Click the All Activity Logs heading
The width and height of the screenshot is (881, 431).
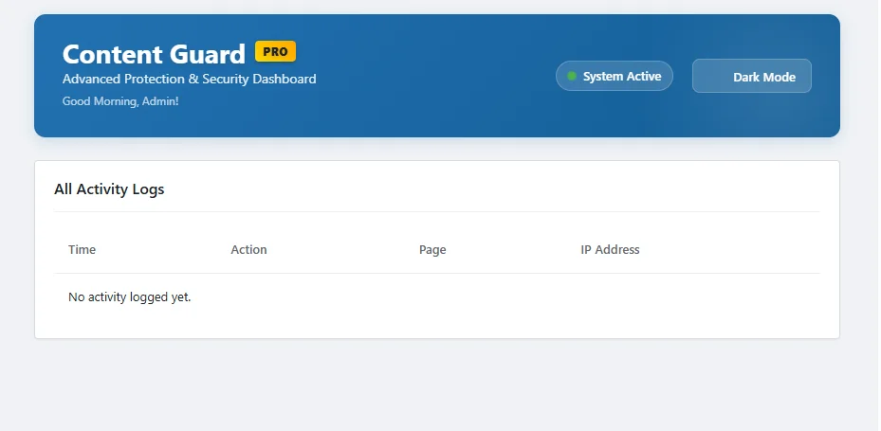(109, 189)
